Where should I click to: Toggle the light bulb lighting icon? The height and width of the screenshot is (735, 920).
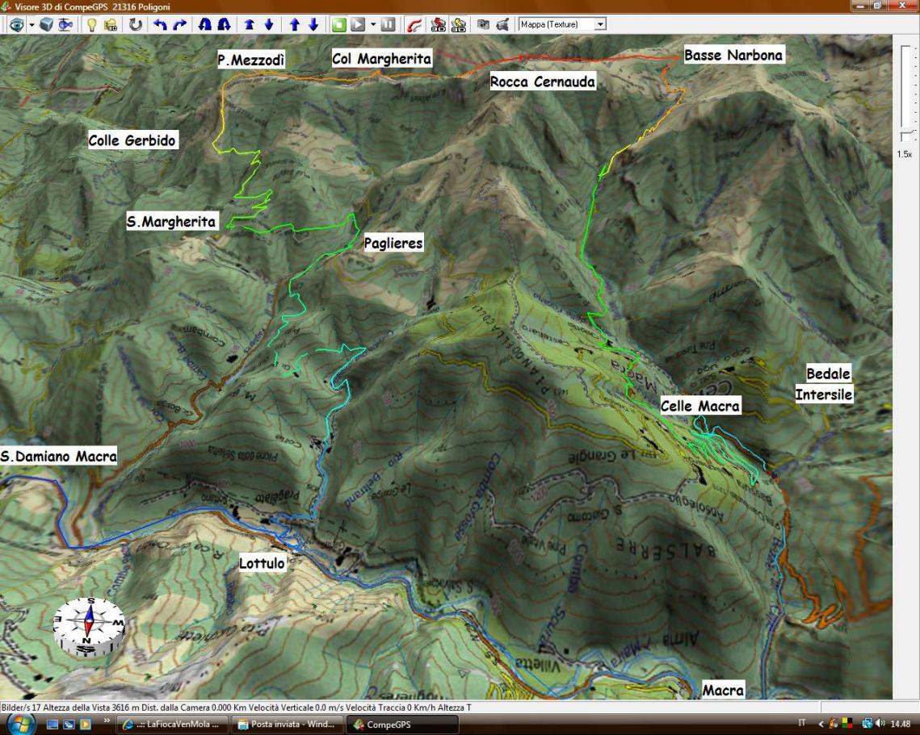click(91, 25)
